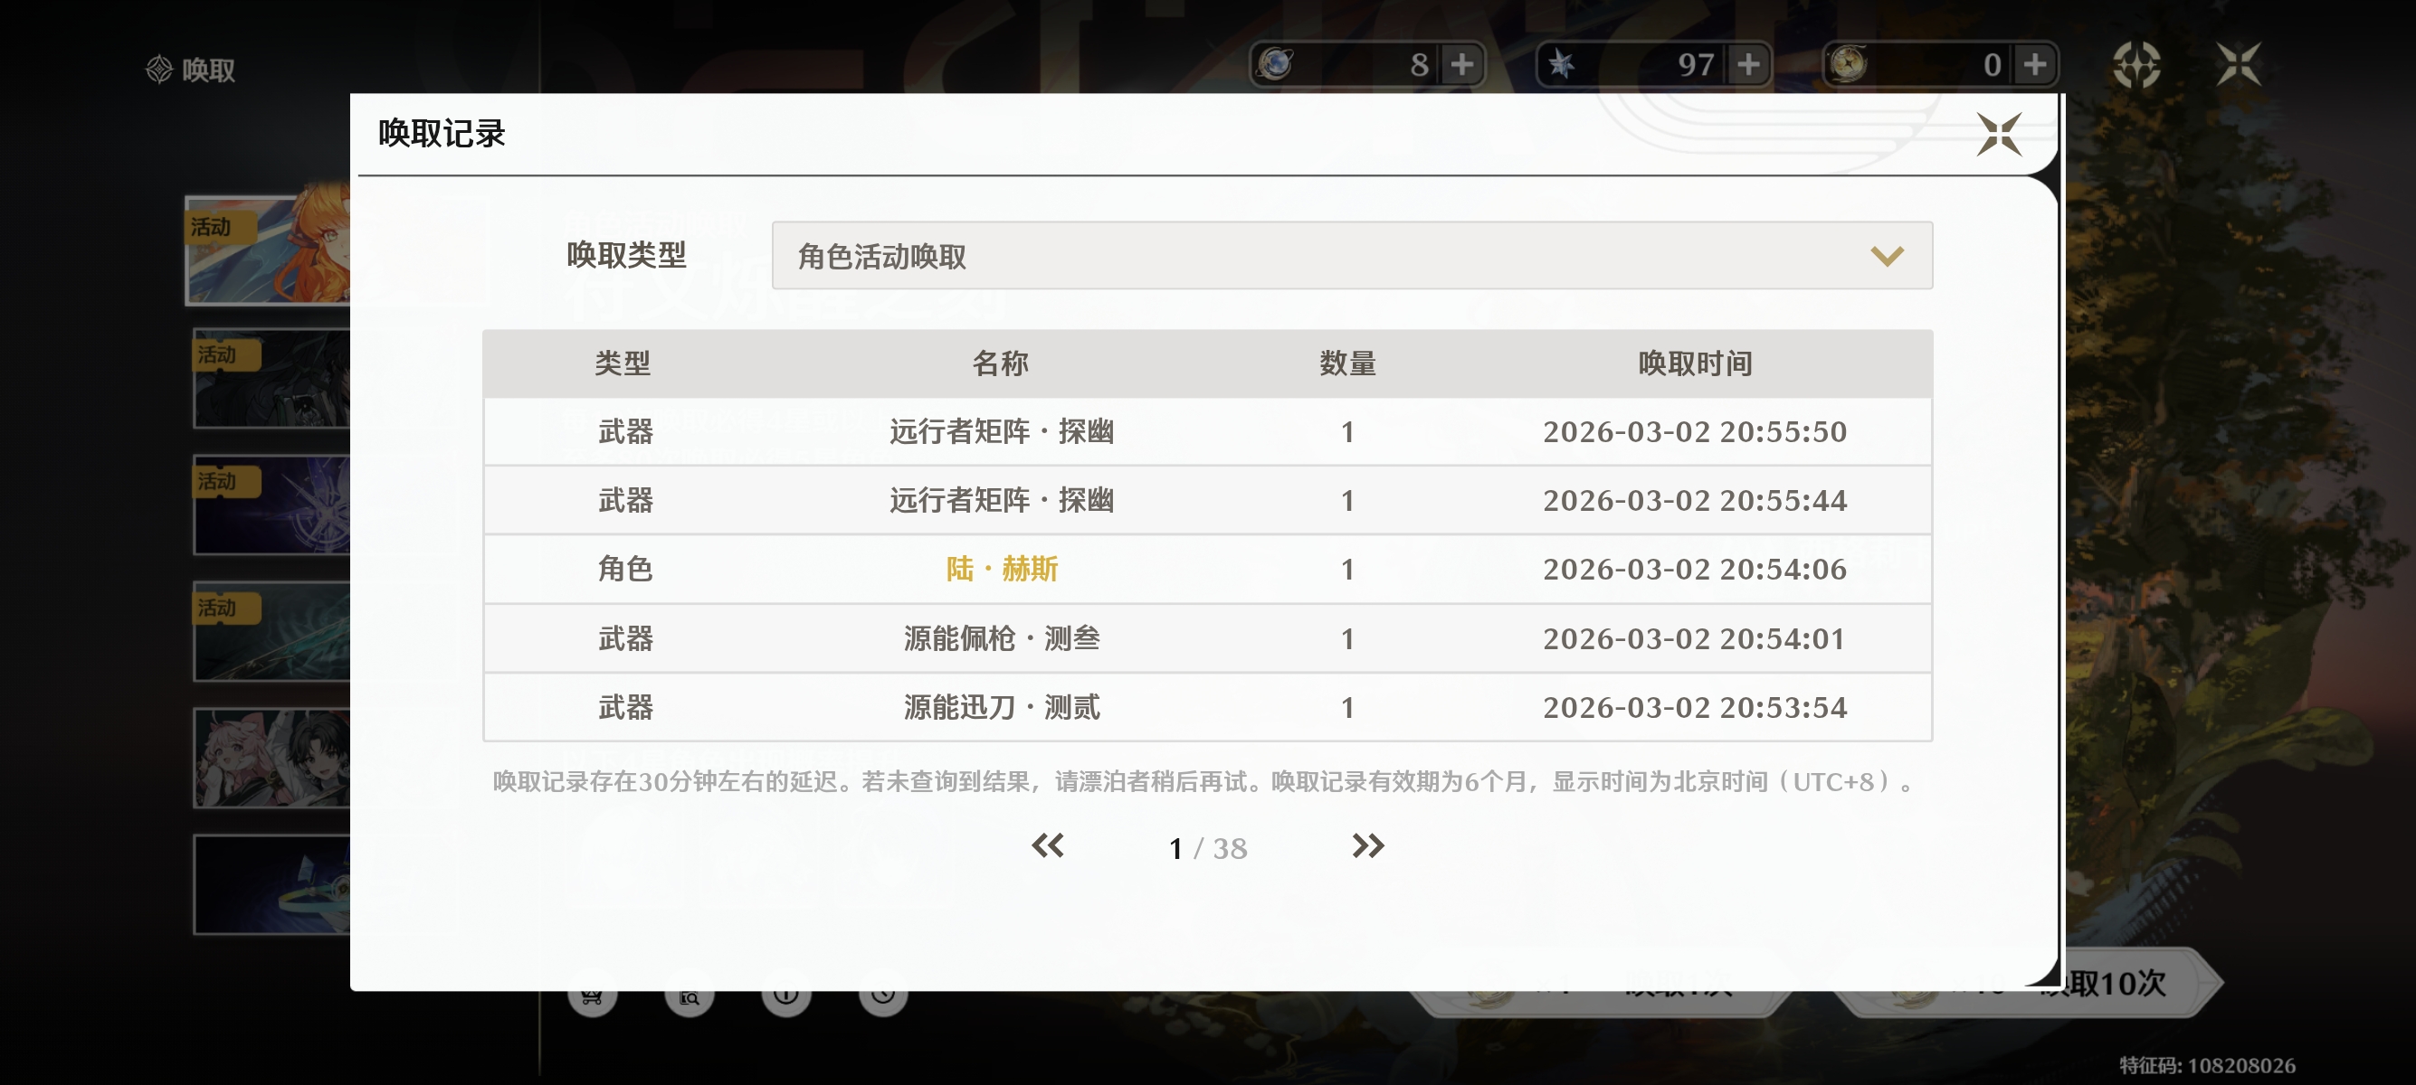Go to previous page of records
Viewport: 2416px width, 1085px height.
click(x=1048, y=846)
